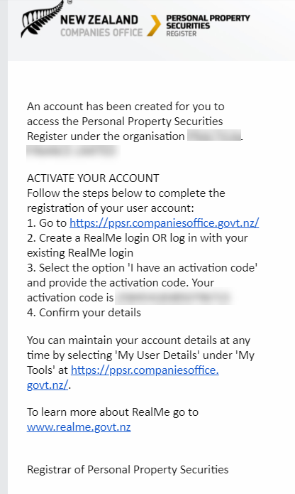The height and width of the screenshot is (494, 295).
Task: Click the registered trademark symbol above fern
Action: (69, 2)
